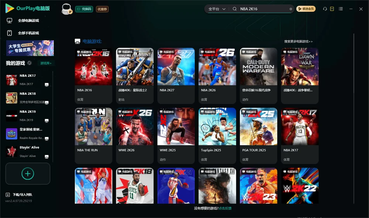Open the WWE 2K25 game card
The image size is (369, 218).
click(x=176, y=136)
